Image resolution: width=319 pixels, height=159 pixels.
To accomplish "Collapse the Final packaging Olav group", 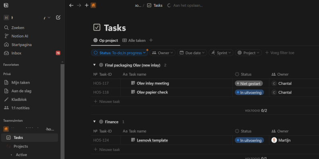I will (x=95, y=65).
